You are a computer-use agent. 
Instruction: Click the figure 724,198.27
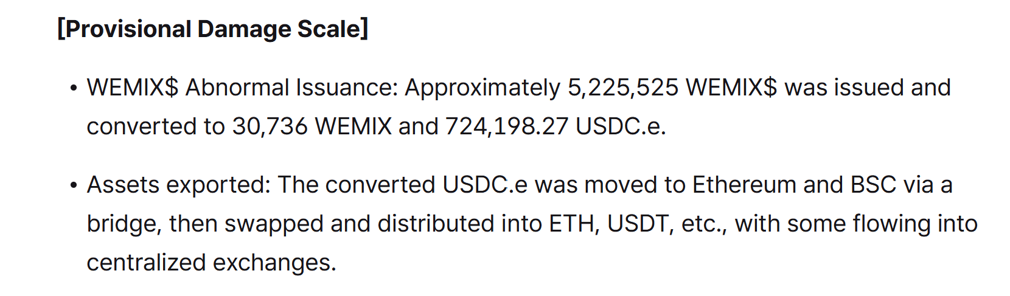click(507, 126)
